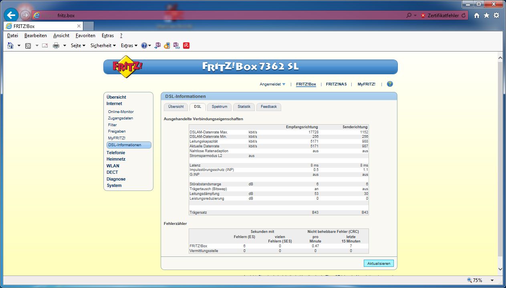
Task: Open the Help icon dropdown arrow
Action: tap(150, 46)
